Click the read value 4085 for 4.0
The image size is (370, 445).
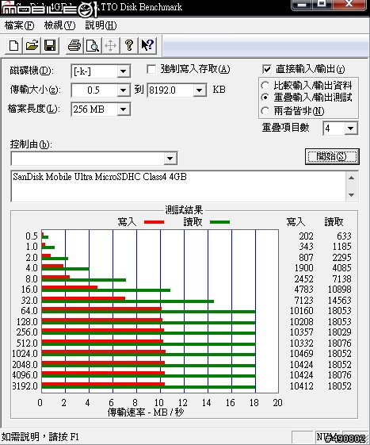coord(342,268)
